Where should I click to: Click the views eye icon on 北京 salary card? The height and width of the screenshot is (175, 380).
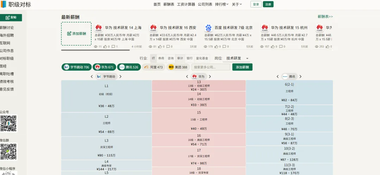pos(205,46)
